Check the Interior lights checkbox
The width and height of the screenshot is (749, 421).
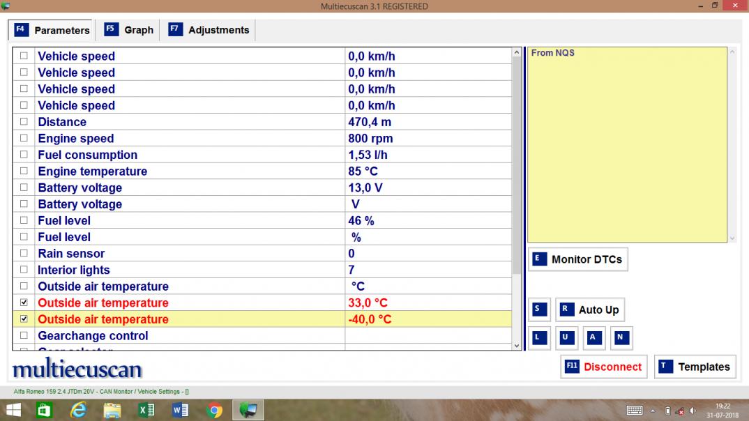click(24, 270)
